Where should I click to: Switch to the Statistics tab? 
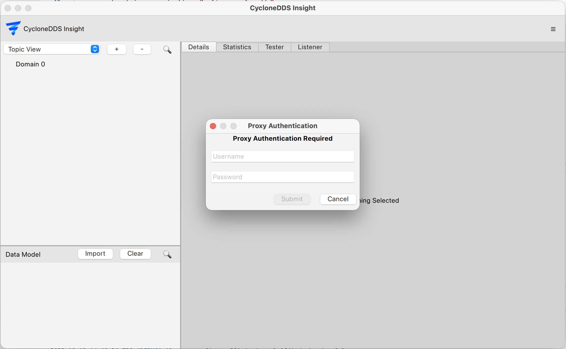237,47
